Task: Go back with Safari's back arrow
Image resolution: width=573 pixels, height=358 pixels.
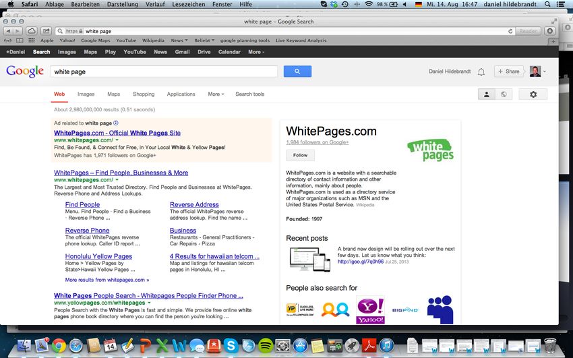Action: 8,31
